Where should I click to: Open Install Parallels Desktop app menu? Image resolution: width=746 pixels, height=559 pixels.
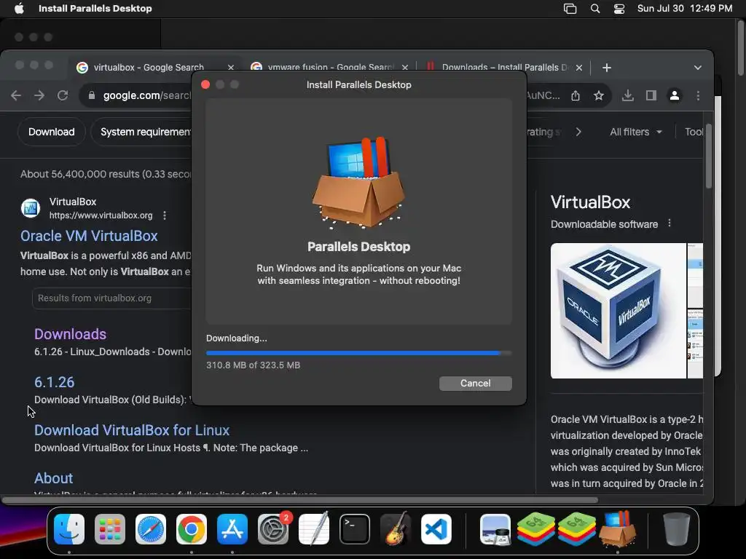tap(95, 9)
